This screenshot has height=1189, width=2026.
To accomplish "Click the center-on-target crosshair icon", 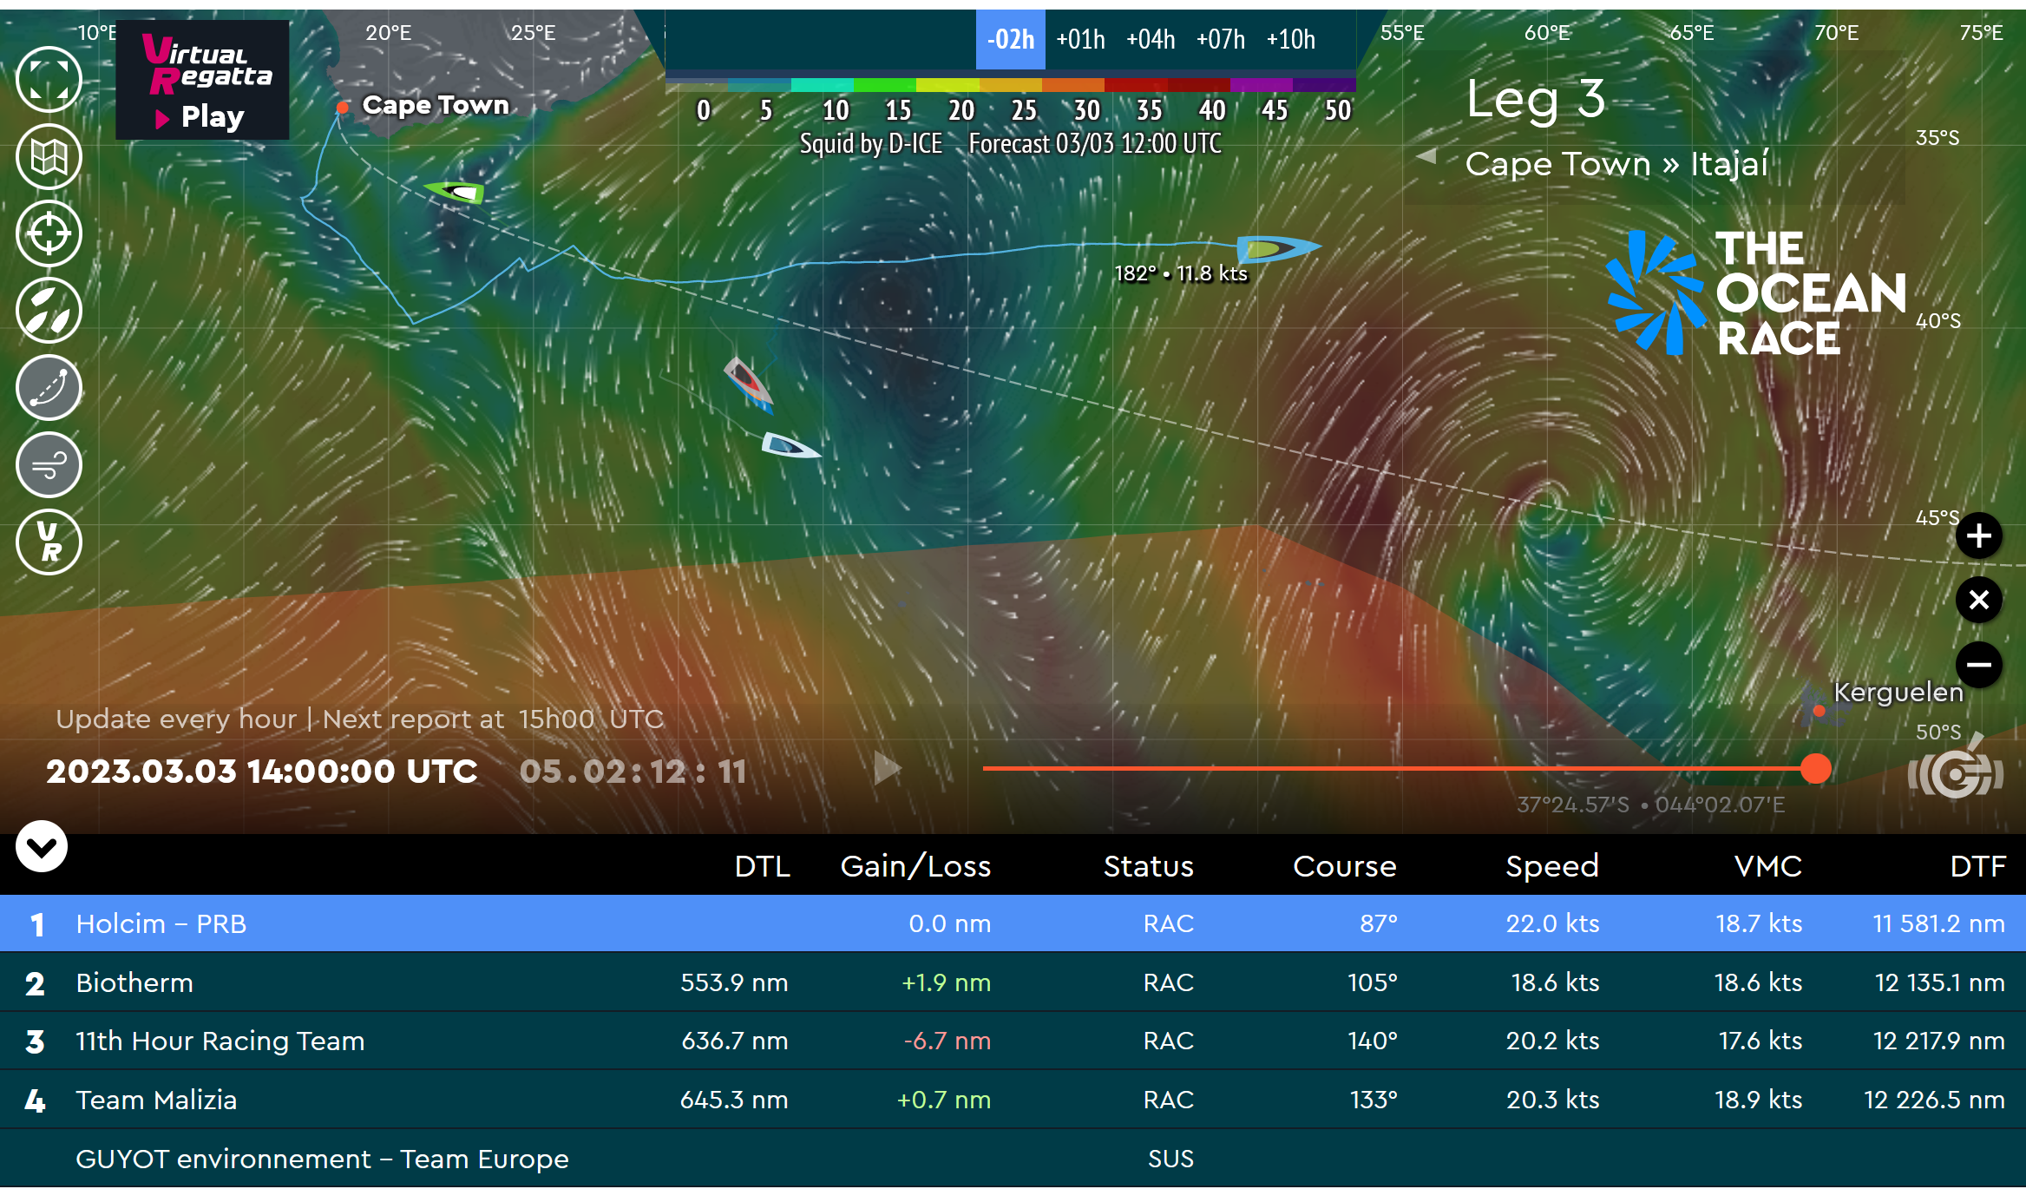I will tap(49, 233).
